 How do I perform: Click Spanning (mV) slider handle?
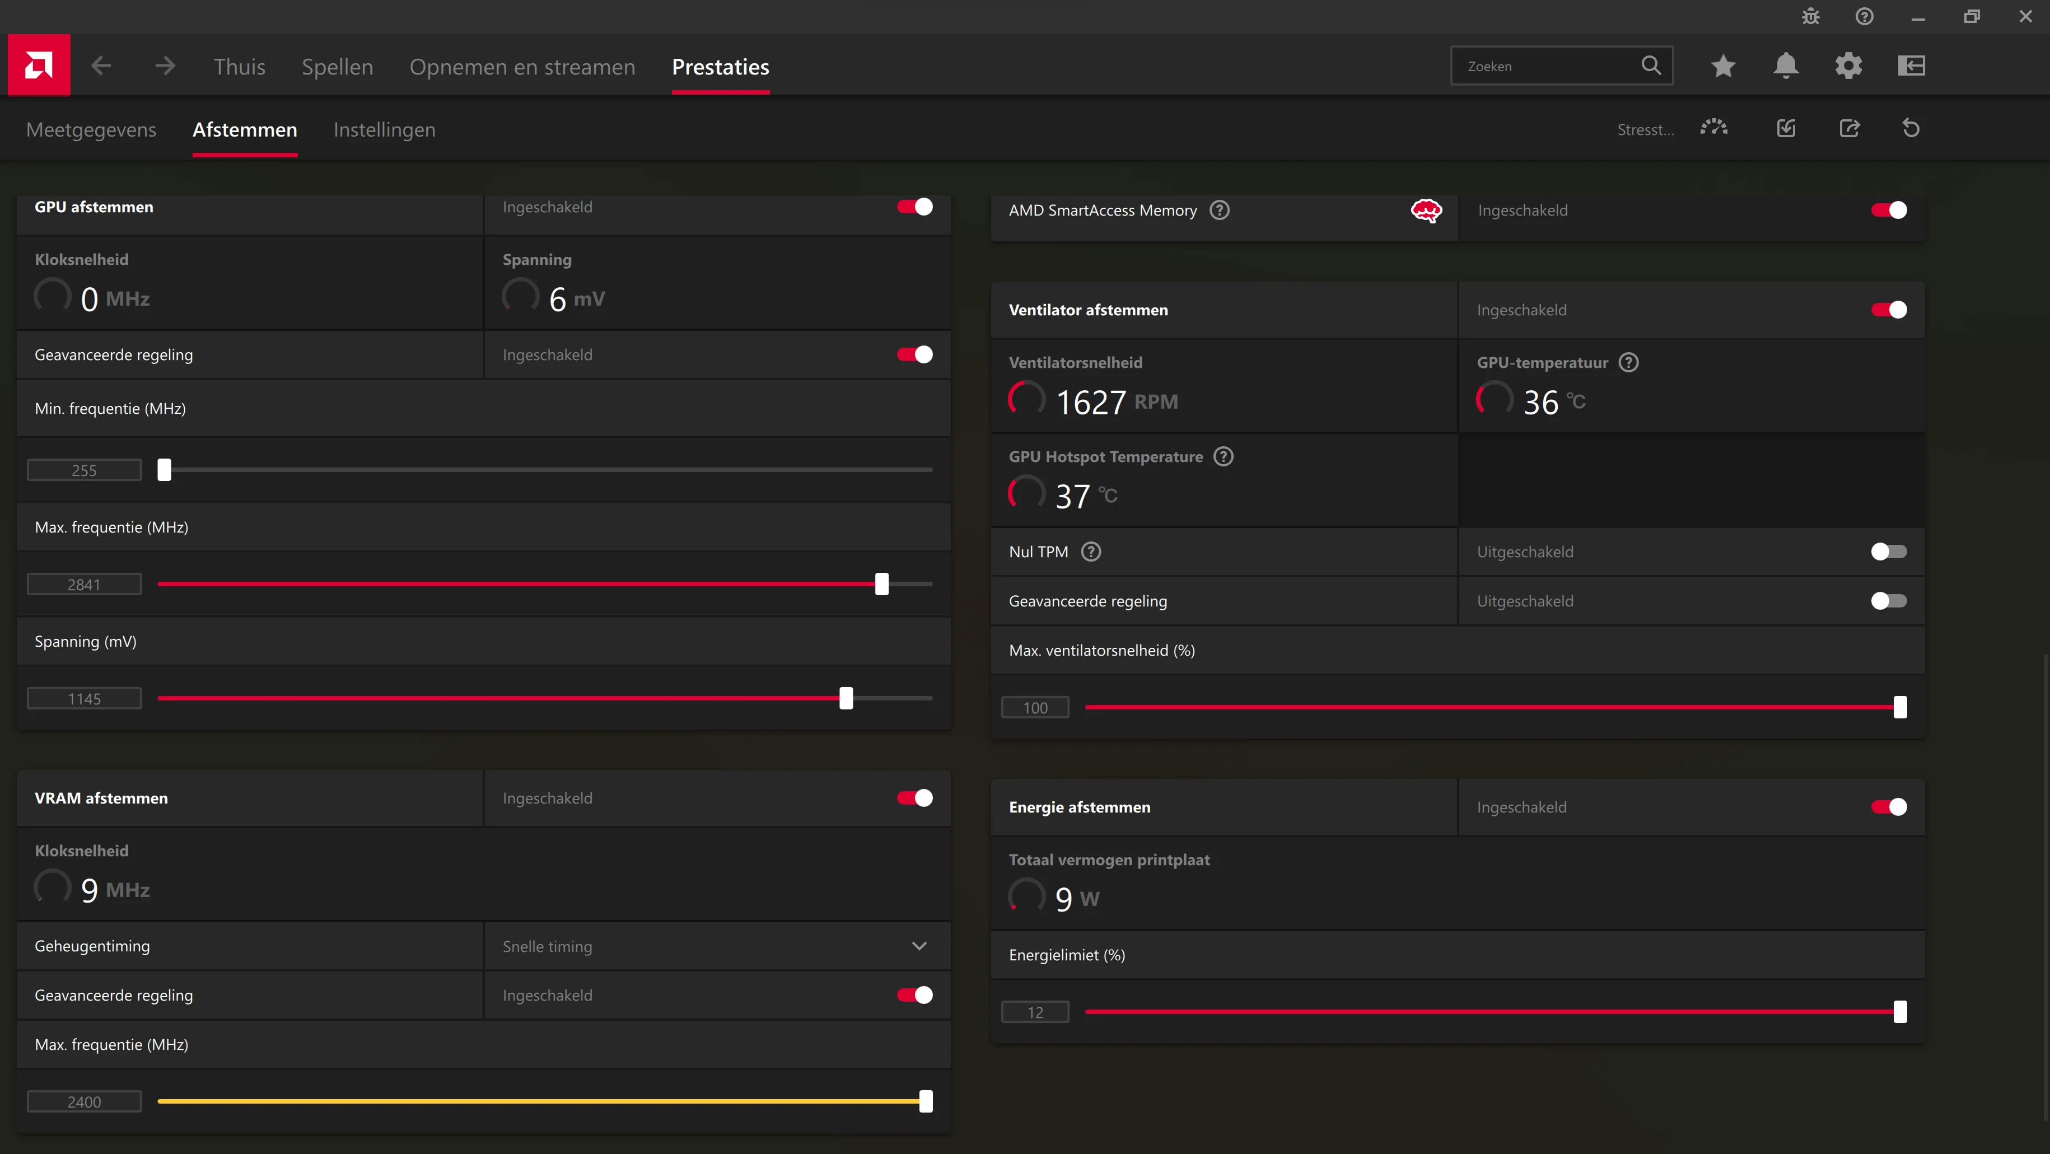point(846,699)
